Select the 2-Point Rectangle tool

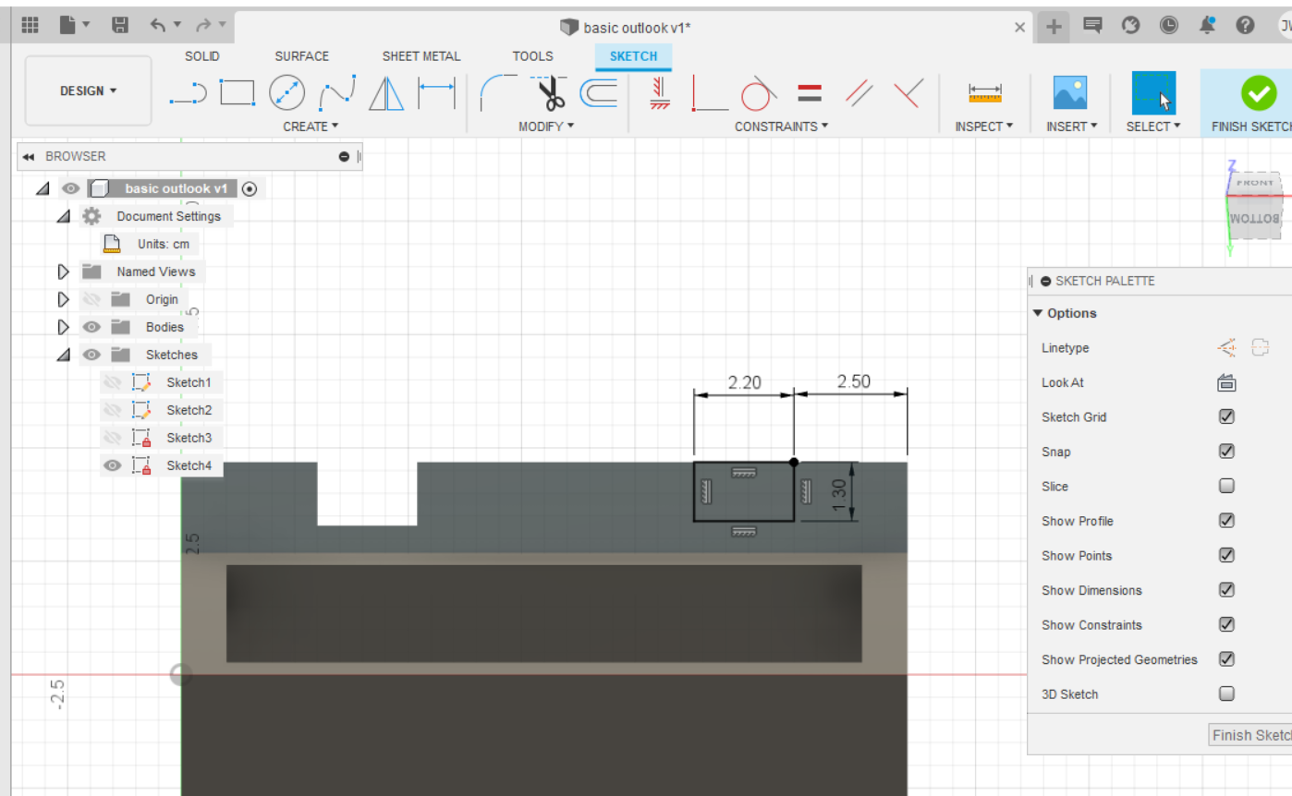click(238, 92)
